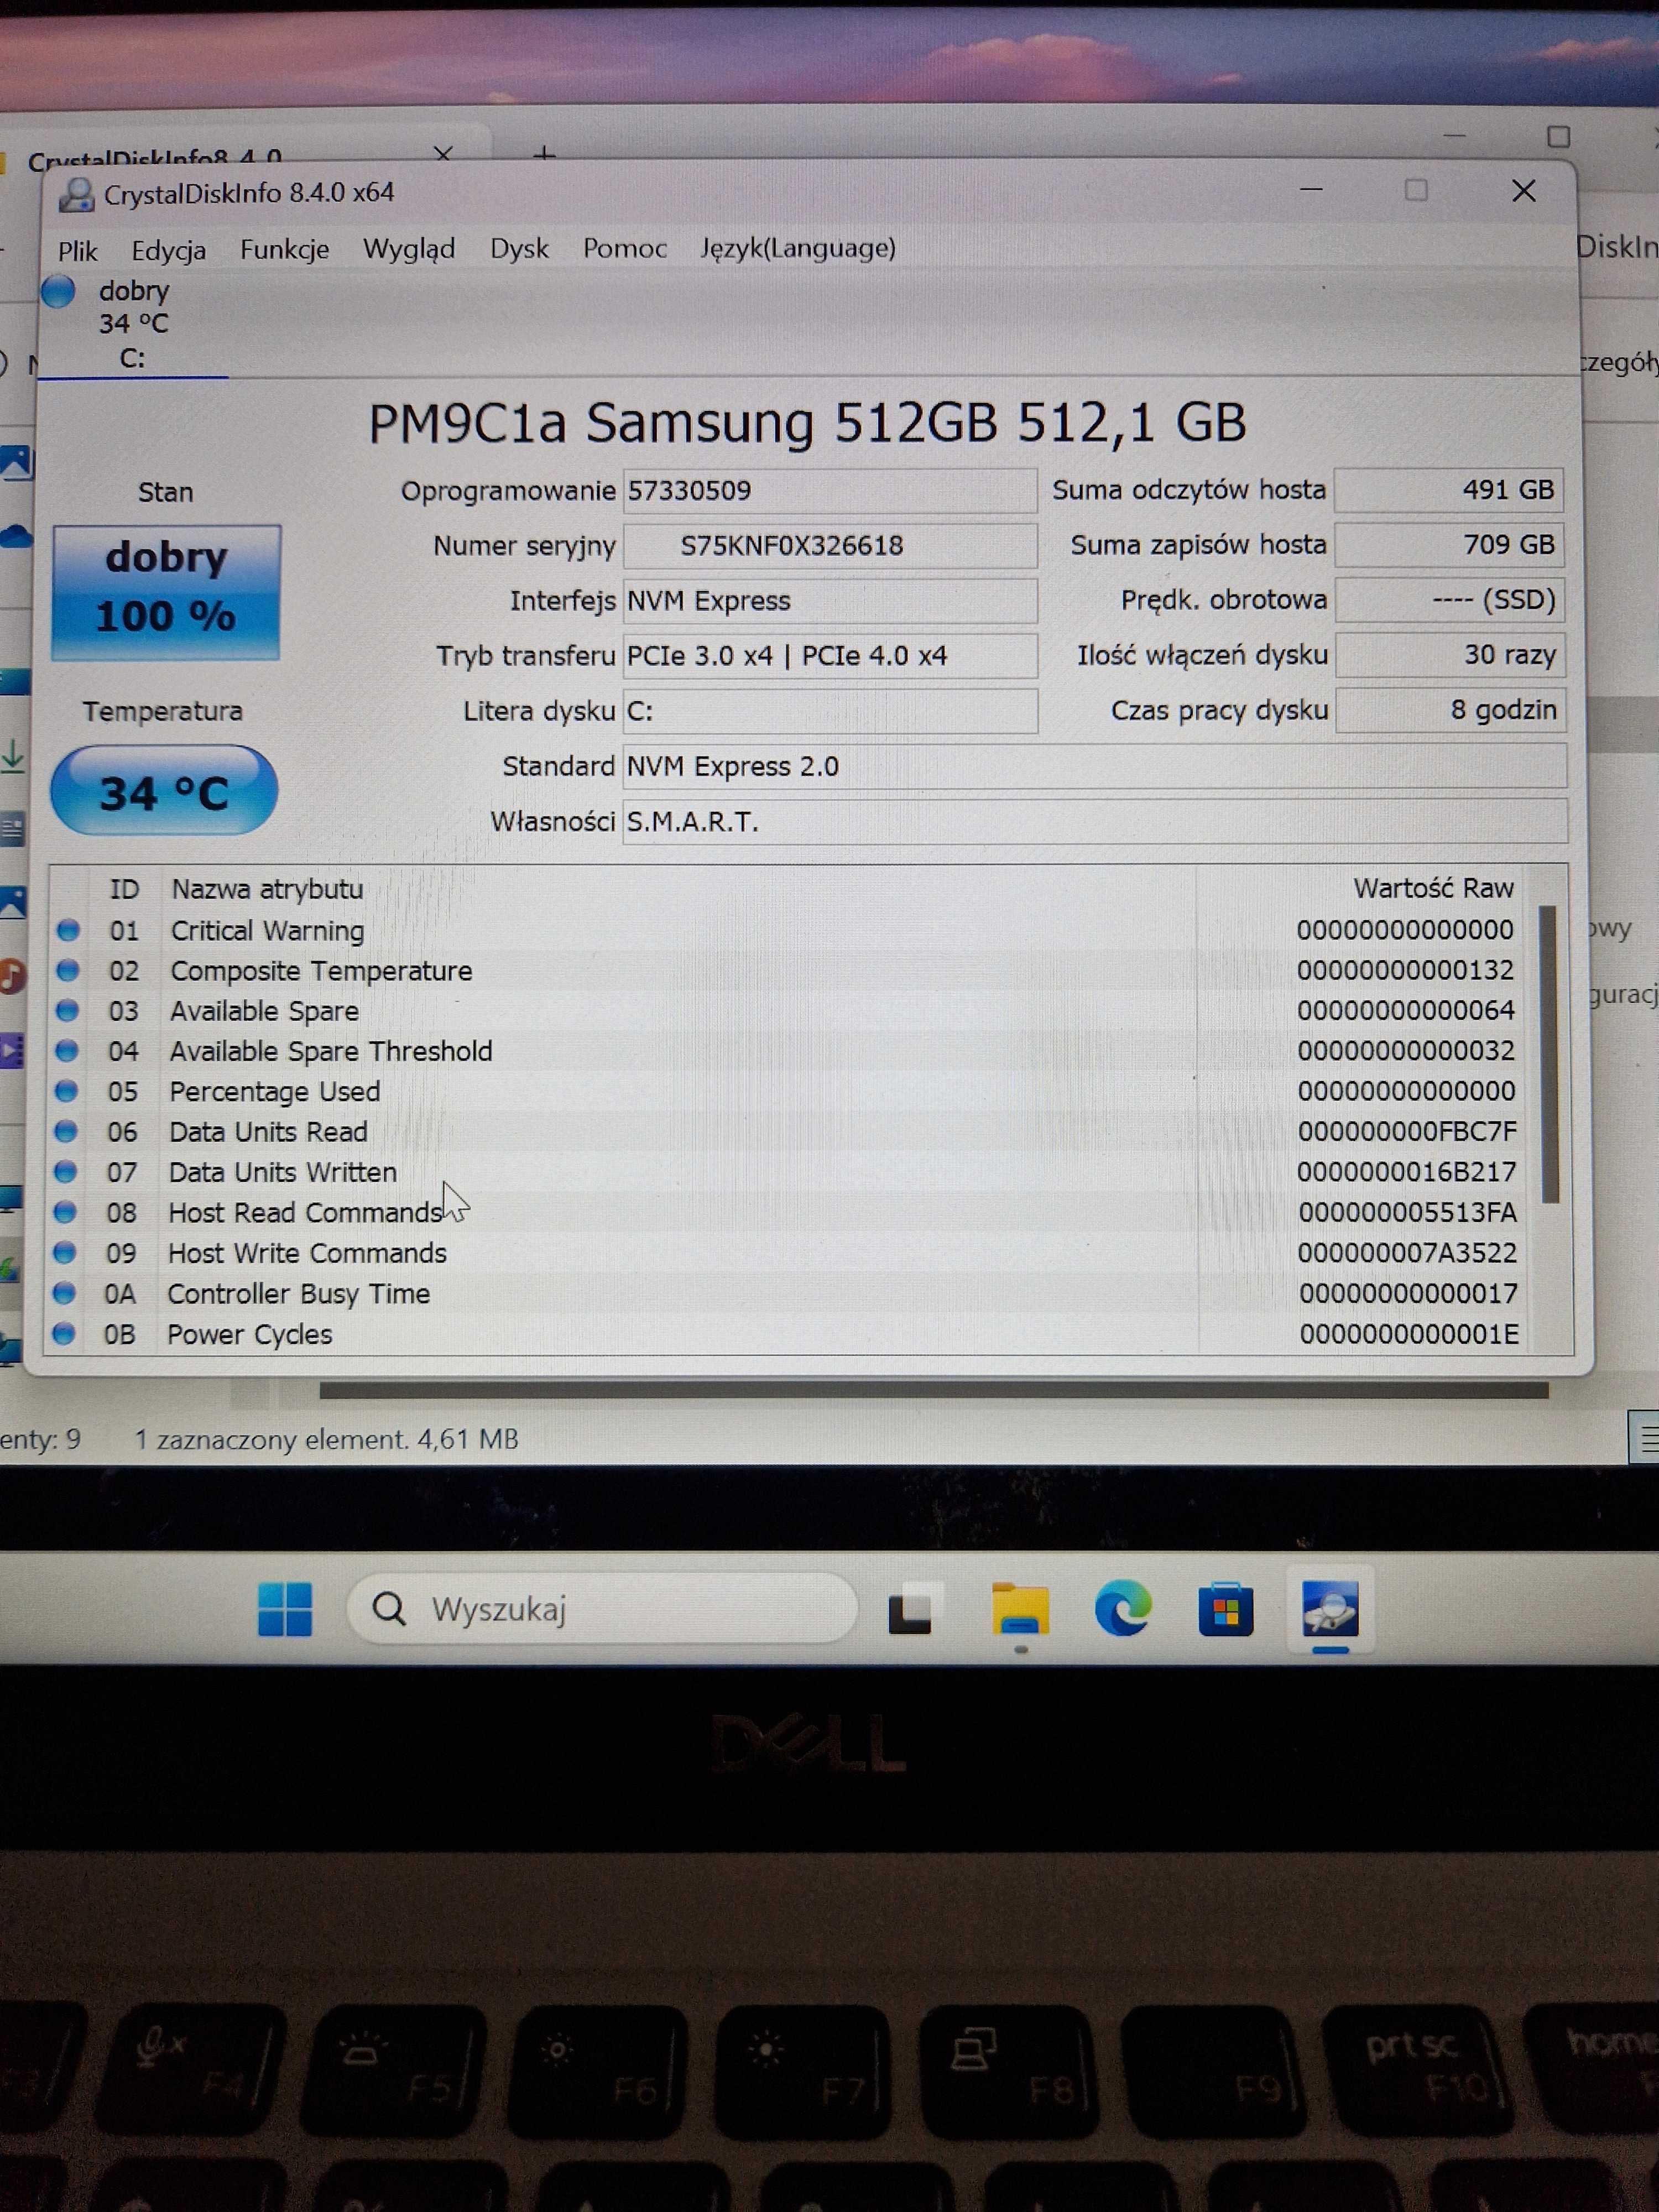Click the status dot for Data Units Read
The width and height of the screenshot is (1659, 2212).
coord(66,1131)
